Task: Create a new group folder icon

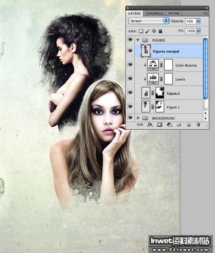Action: click(178, 125)
